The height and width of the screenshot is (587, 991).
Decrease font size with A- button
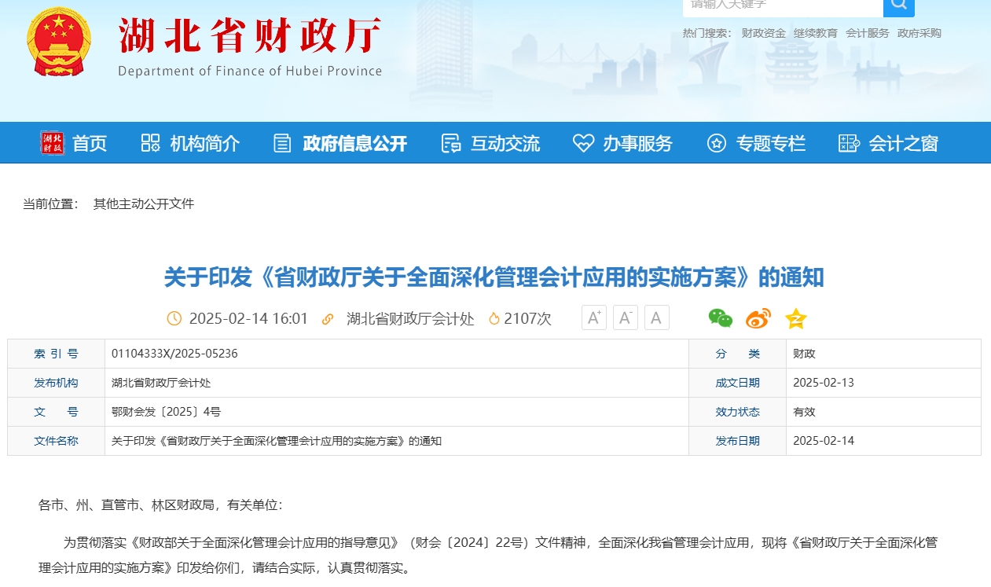pyautogui.click(x=626, y=317)
